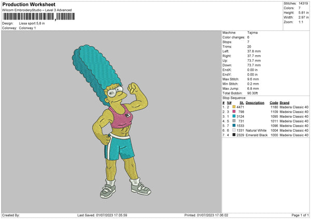311x219 pixels.
Task: Click the dark teal swatch for code 1096
Action: pos(234,126)
